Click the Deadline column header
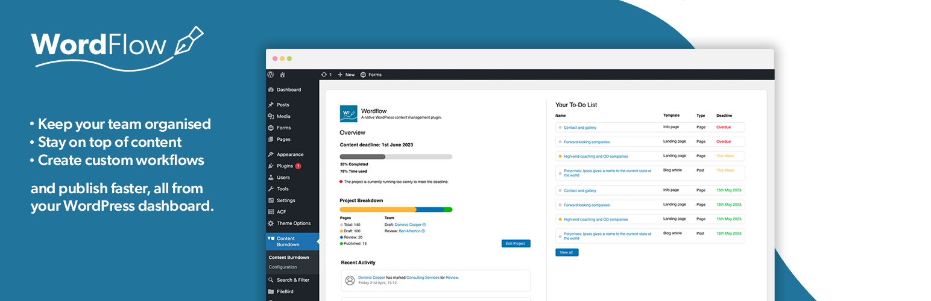 [x=724, y=115]
